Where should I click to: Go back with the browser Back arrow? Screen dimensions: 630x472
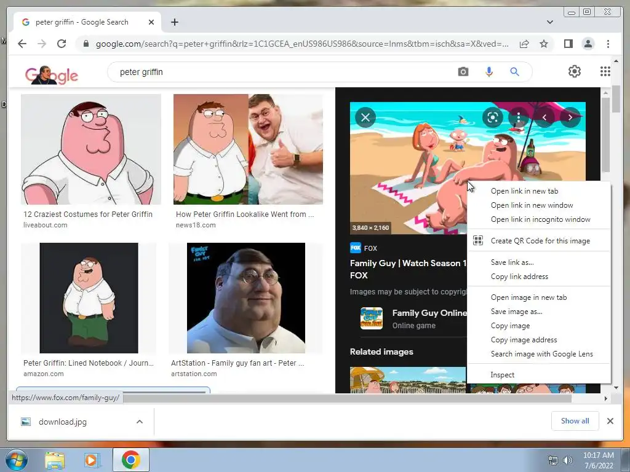pos(22,44)
